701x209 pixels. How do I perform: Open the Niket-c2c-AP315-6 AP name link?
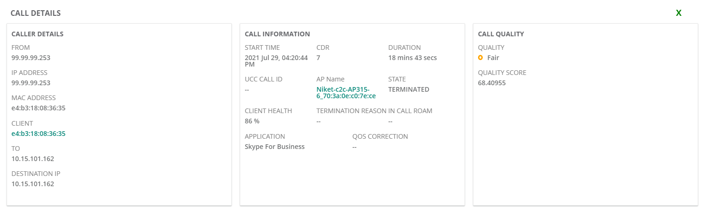point(346,93)
